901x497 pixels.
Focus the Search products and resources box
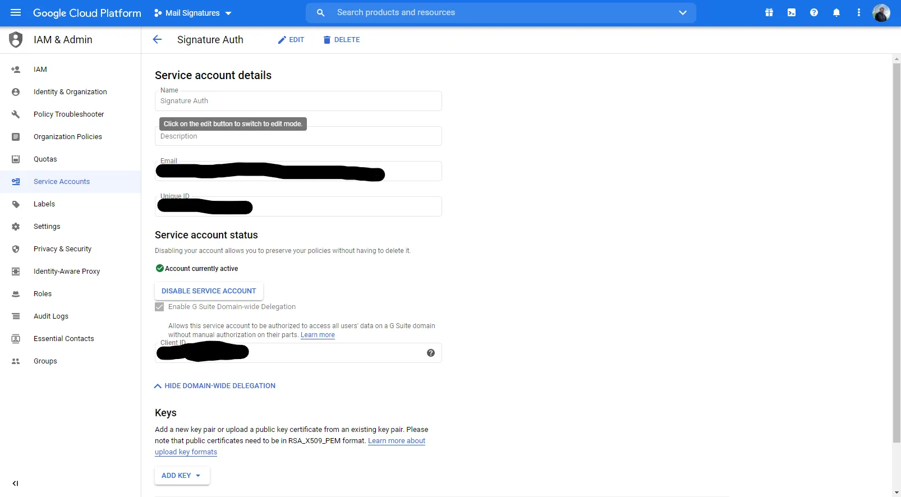click(501, 12)
